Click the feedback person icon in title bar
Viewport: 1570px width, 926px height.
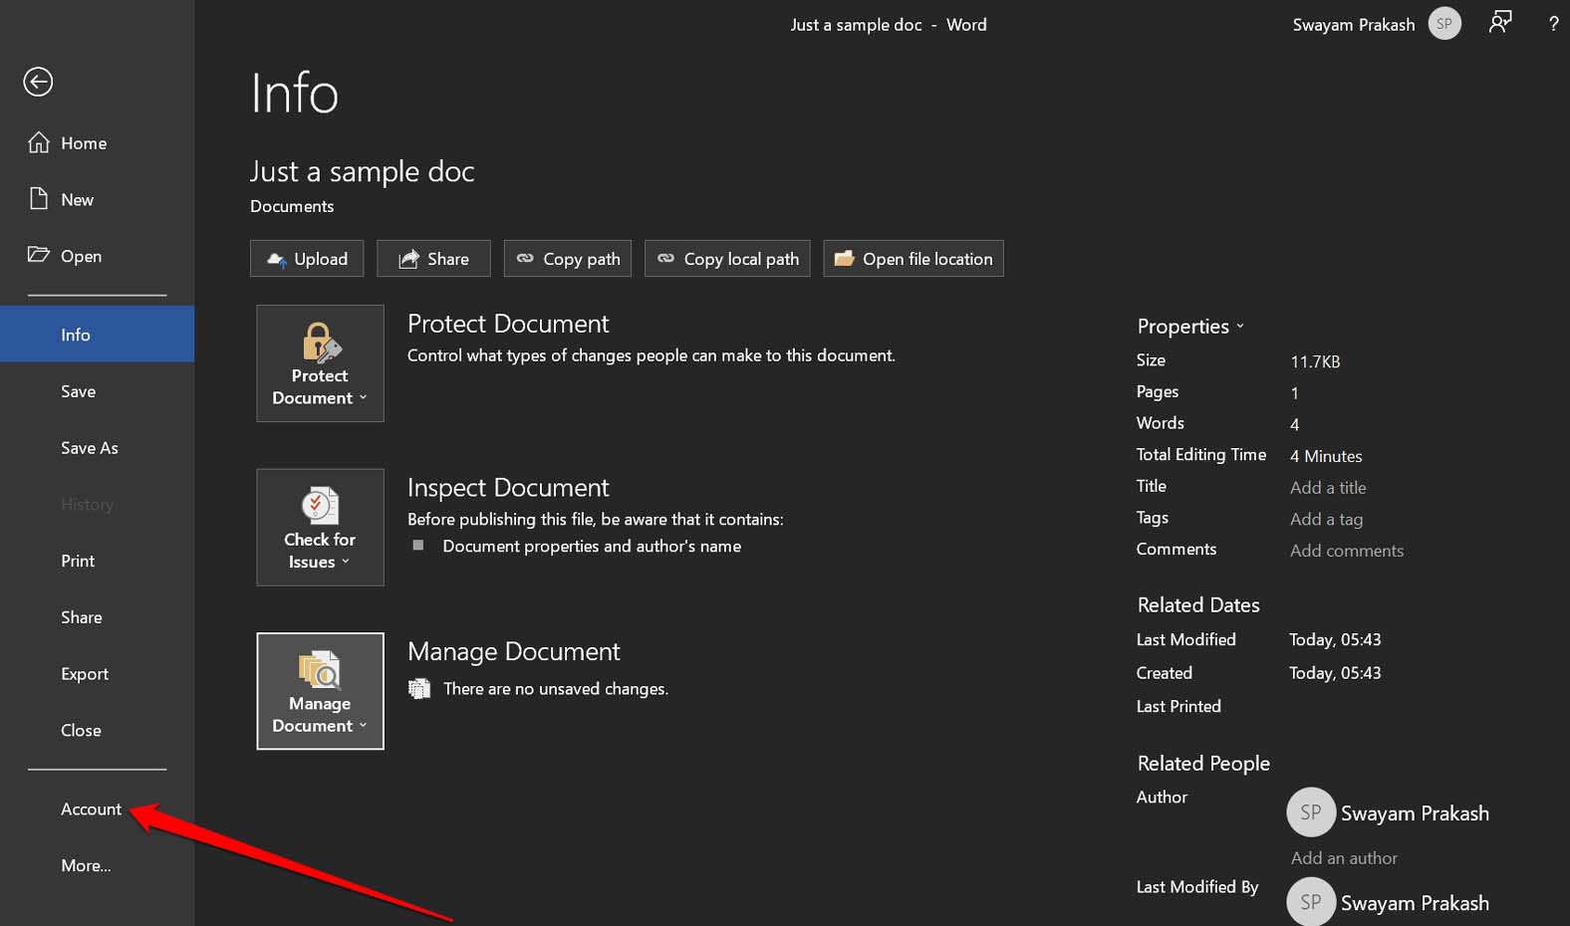(x=1499, y=23)
